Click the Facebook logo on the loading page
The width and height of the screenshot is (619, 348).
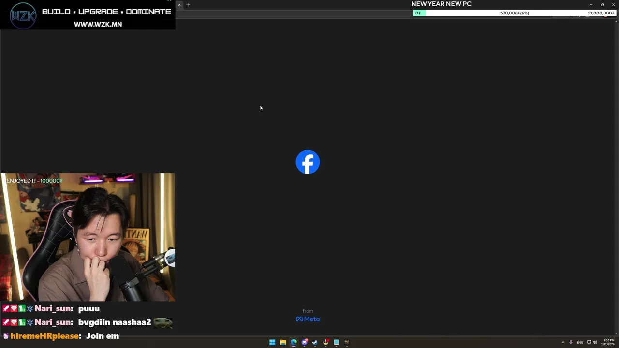tap(308, 162)
